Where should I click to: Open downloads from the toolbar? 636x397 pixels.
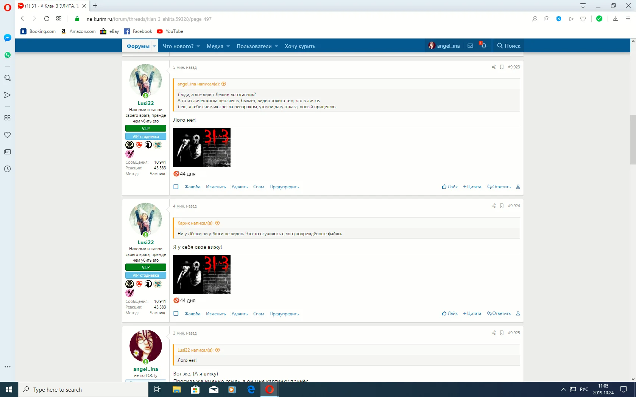pos(616,19)
